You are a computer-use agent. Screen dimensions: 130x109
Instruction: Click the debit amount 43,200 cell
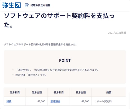coord(37,101)
